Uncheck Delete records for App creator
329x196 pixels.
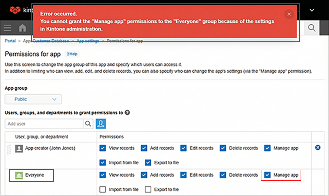tap(223, 148)
